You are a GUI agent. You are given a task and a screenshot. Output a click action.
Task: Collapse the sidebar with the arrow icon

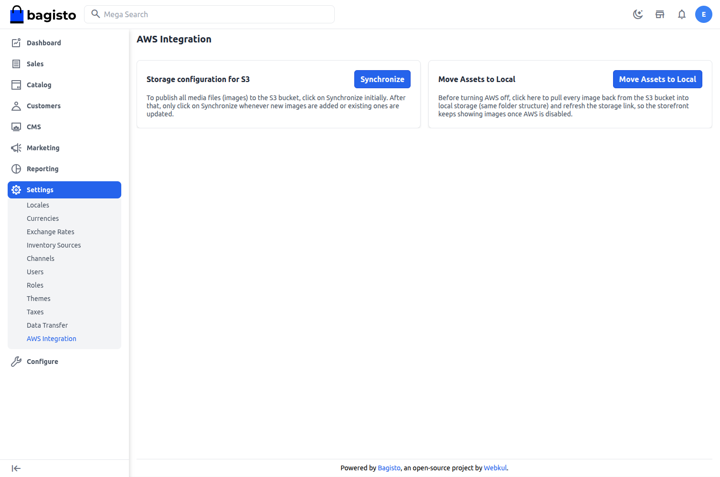[x=16, y=468]
